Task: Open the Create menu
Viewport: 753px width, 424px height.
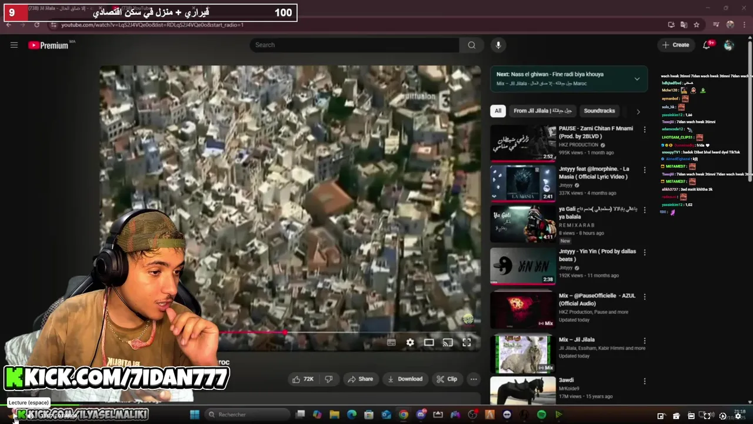Action: (675, 45)
